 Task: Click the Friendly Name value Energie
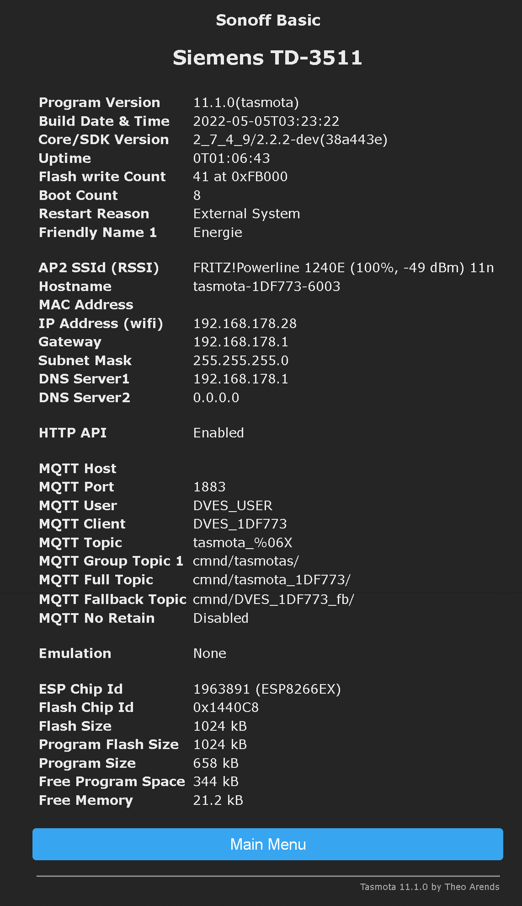click(218, 232)
